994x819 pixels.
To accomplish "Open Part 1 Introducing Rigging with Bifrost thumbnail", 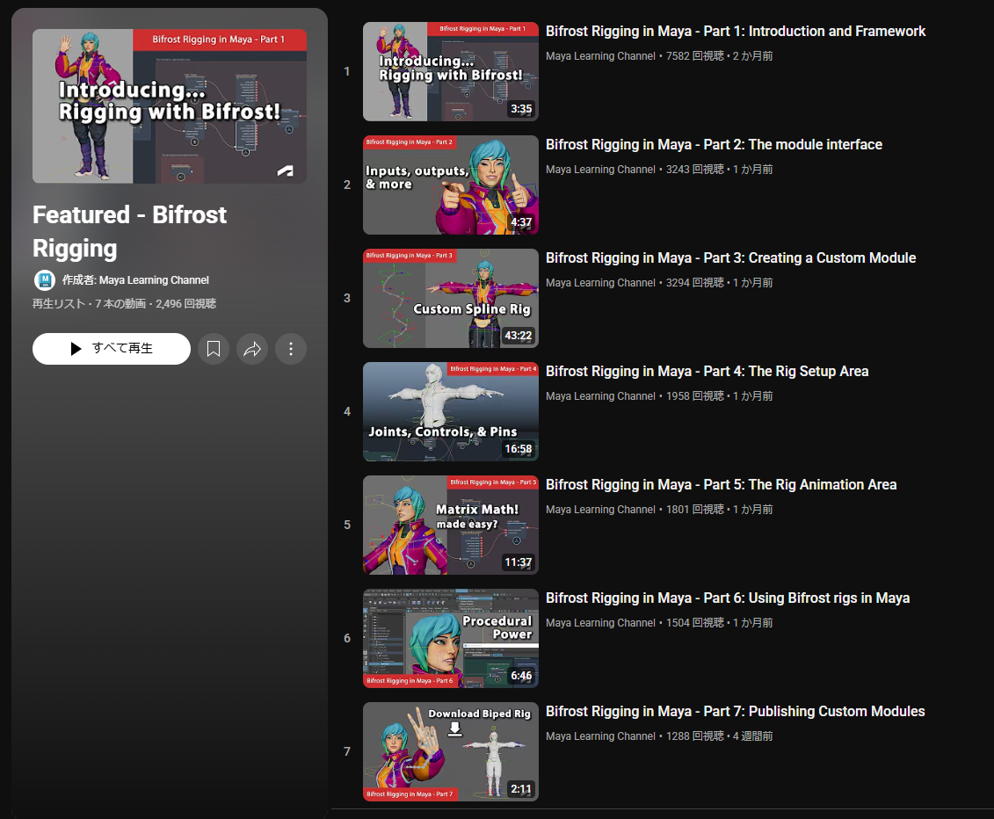I will pyautogui.click(x=451, y=72).
